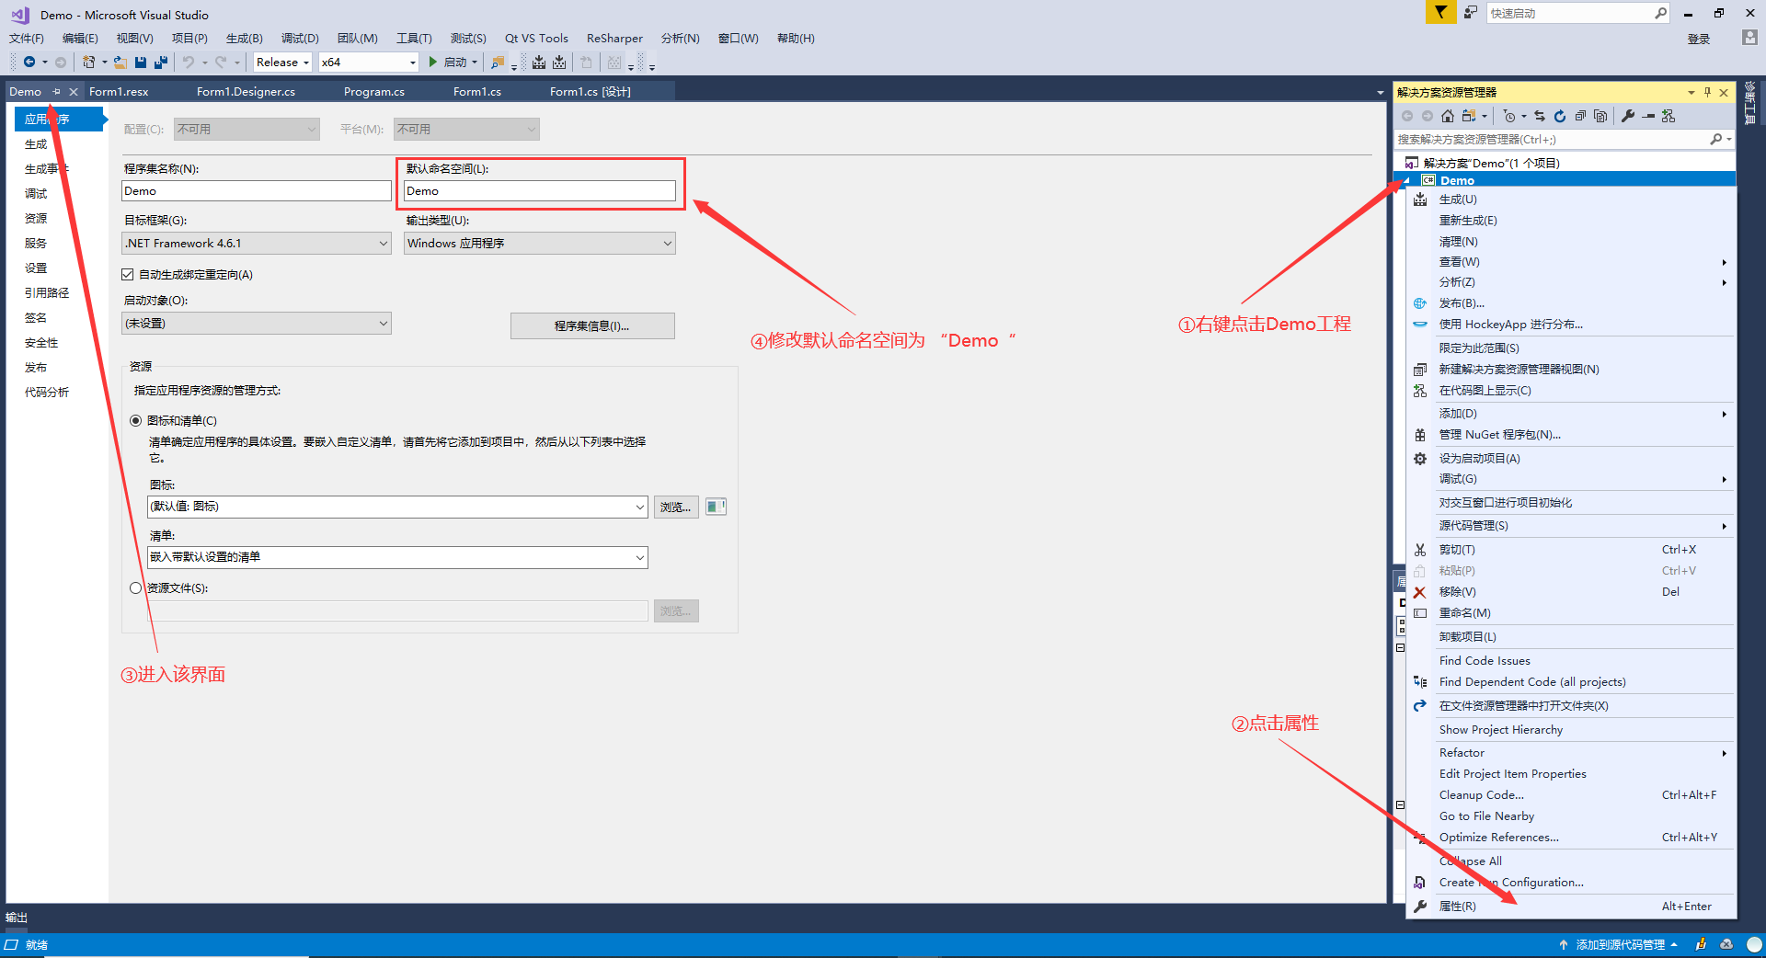Select the Icon and manifest radio button
This screenshot has width=1766, height=958.
pyautogui.click(x=136, y=421)
